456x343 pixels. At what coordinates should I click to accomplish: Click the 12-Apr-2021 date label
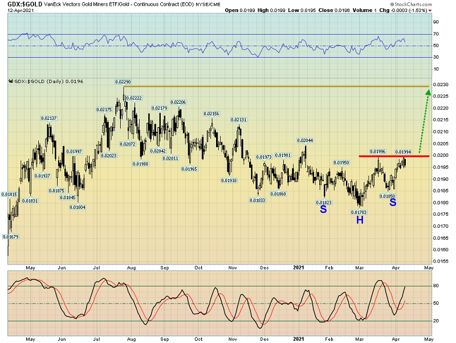click(x=21, y=10)
